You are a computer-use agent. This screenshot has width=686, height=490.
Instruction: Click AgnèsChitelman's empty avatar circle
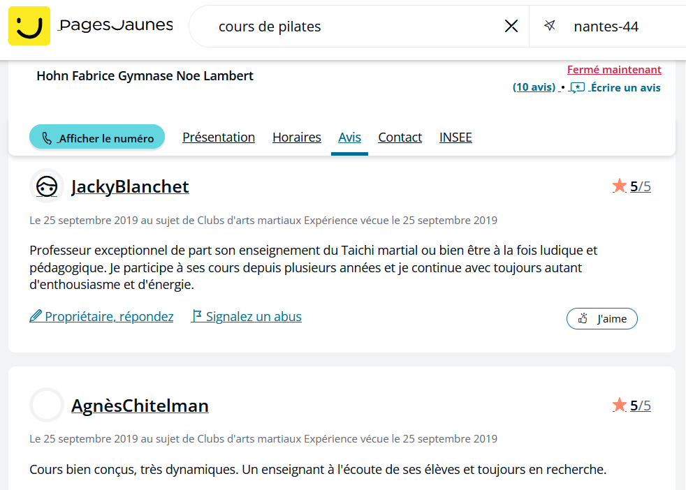coord(47,406)
